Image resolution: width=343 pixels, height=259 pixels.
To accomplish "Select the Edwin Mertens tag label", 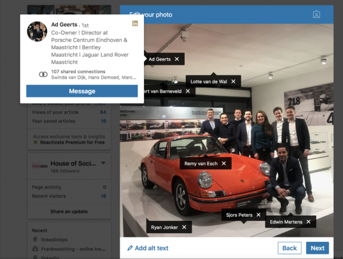I will point(286,222).
